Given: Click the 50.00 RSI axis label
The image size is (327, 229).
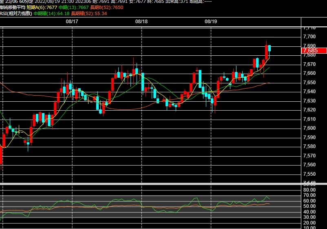Looking at the screenshot, I should click(309, 206).
